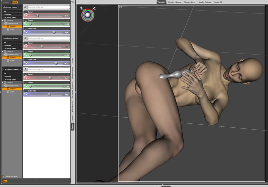Reset the Chest Lower Side-Side rotation icon
The width and height of the screenshot is (268, 187).
26,94
